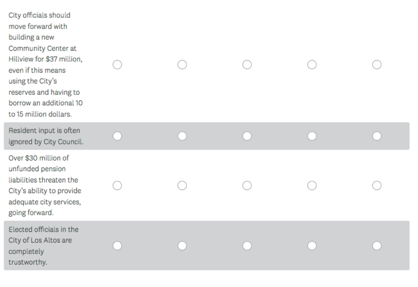Select first radio option for Community Center statement
The image size is (418, 287).
pos(117,65)
